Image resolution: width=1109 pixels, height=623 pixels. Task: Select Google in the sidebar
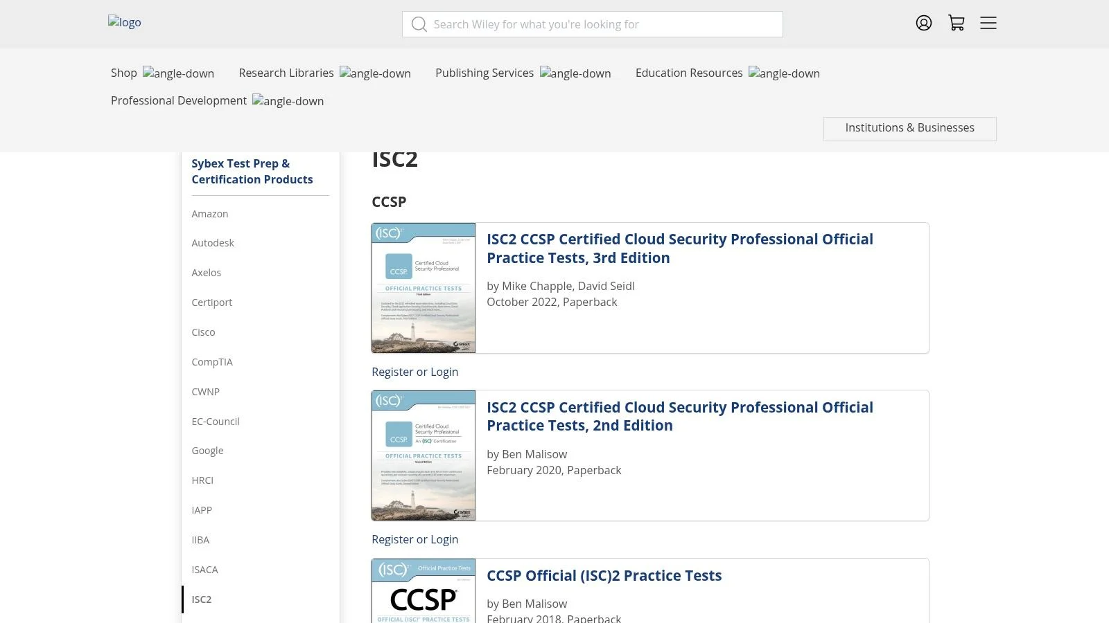point(208,451)
